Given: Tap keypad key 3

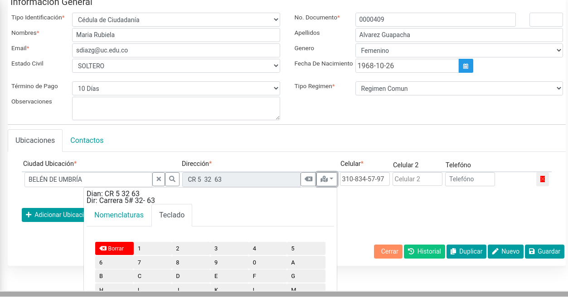Looking at the screenshot, I should (x=229, y=249).
